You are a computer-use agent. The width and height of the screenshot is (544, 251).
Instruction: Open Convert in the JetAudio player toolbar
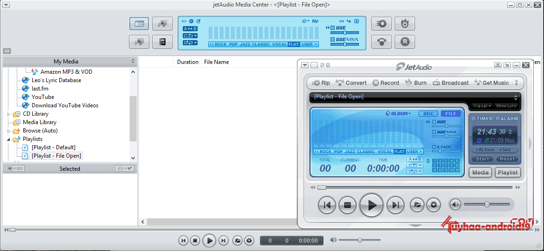pos(351,83)
